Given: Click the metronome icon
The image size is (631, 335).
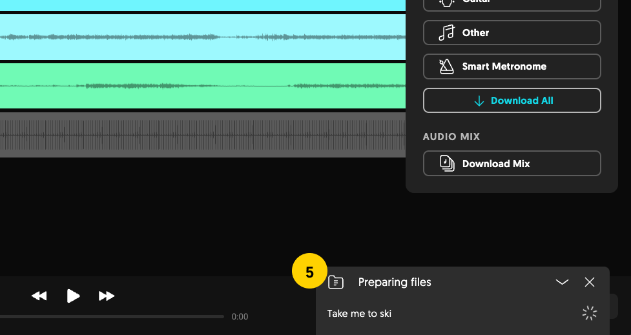Looking at the screenshot, I should pyautogui.click(x=446, y=66).
